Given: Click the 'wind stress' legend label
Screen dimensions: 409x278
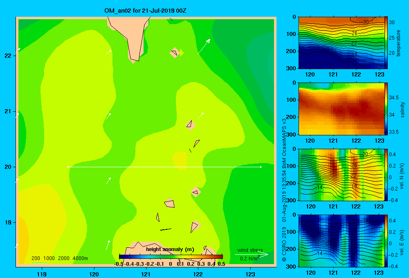Looking at the screenshot, I should [250, 250].
